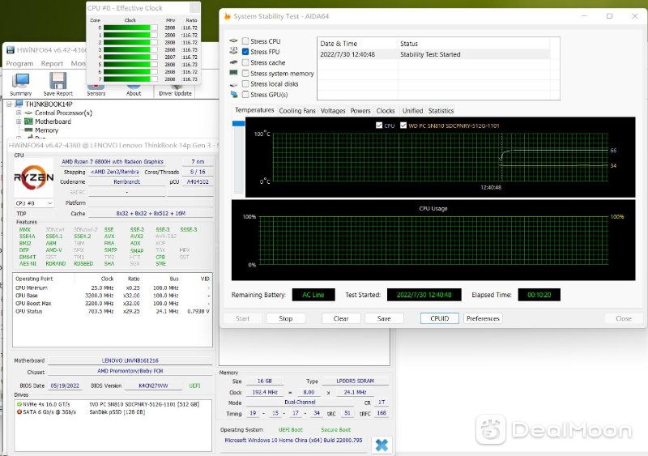
Task: Click the CPUID button
Action: 439,318
